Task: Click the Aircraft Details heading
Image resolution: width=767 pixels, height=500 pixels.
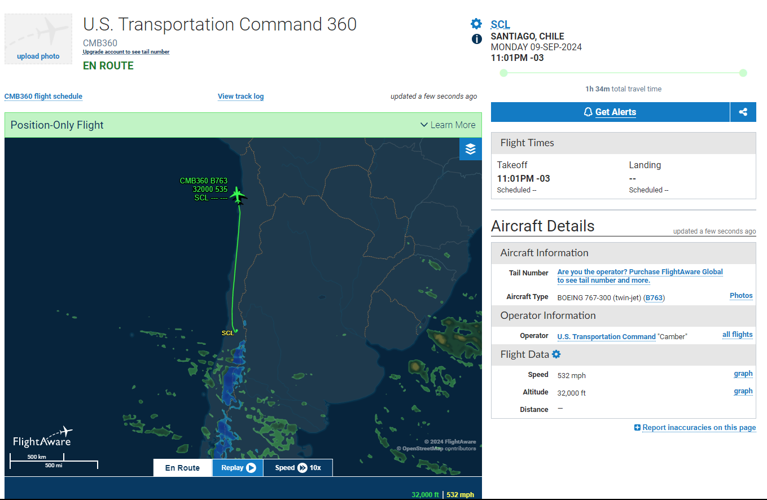Action: click(543, 226)
